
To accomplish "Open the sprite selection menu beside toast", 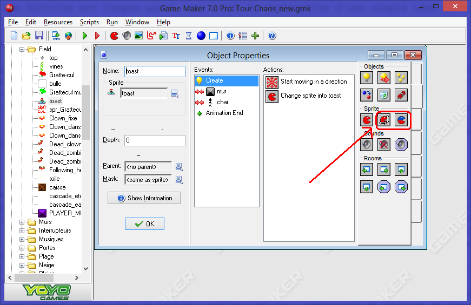I will 175,93.
